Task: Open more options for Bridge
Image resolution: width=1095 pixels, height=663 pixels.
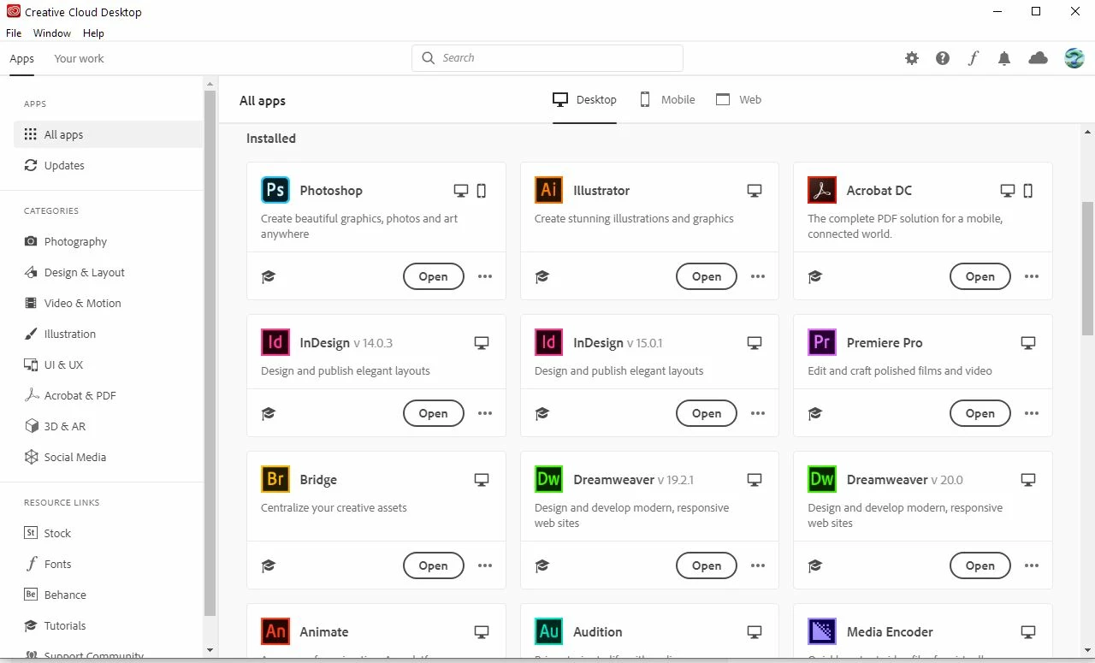Action: tap(485, 565)
